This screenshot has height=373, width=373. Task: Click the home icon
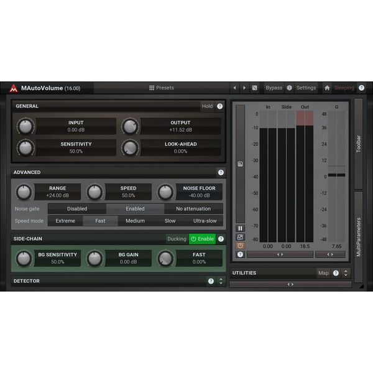[x=327, y=88]
